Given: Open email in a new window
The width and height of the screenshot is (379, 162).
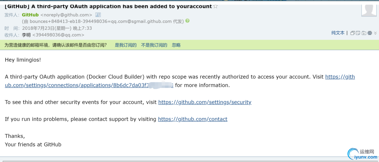Looking at the screenshot, I should (353, 33).
